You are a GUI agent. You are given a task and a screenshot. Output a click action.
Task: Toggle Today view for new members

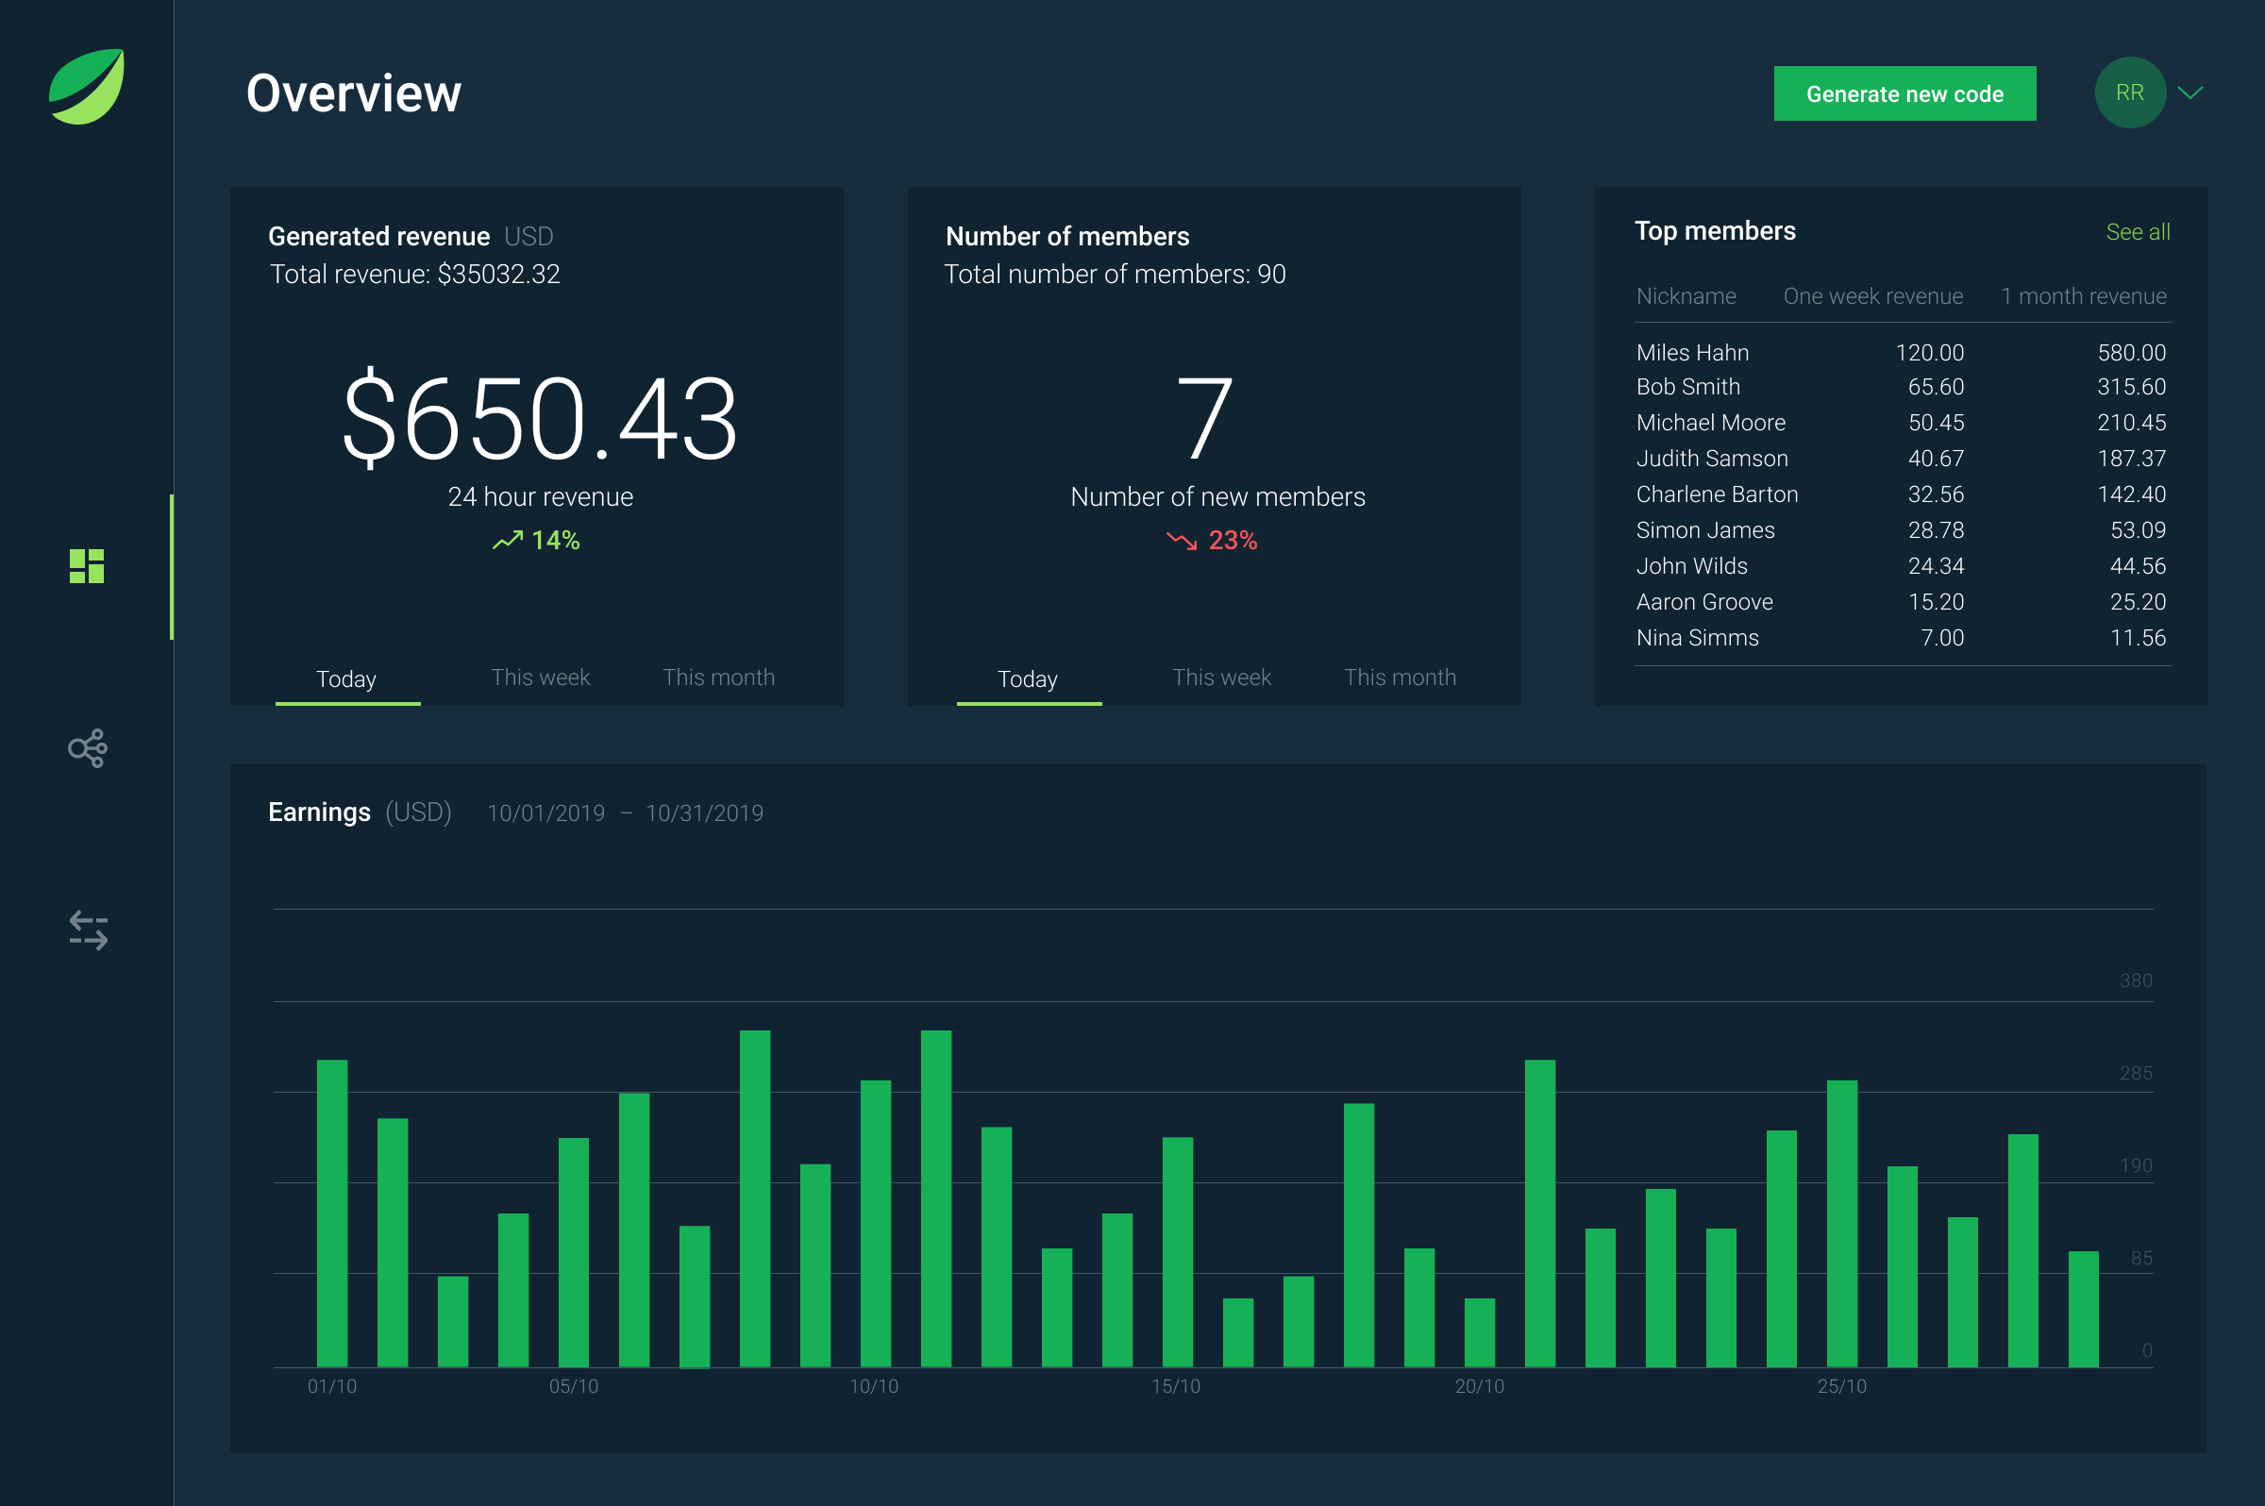tap(1029, 676)
